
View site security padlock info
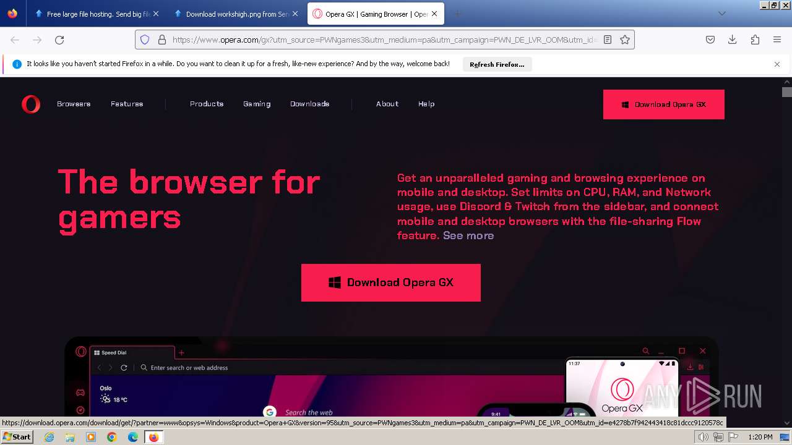click(x=162, y=40)
